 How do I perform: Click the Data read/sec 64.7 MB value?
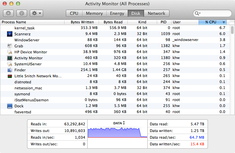(197, 137)
